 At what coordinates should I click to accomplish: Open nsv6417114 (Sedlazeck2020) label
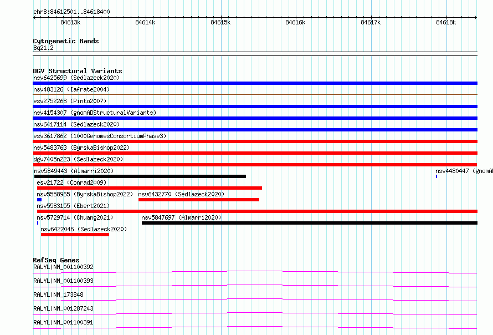pyautogui.click(x=76, y=124)
